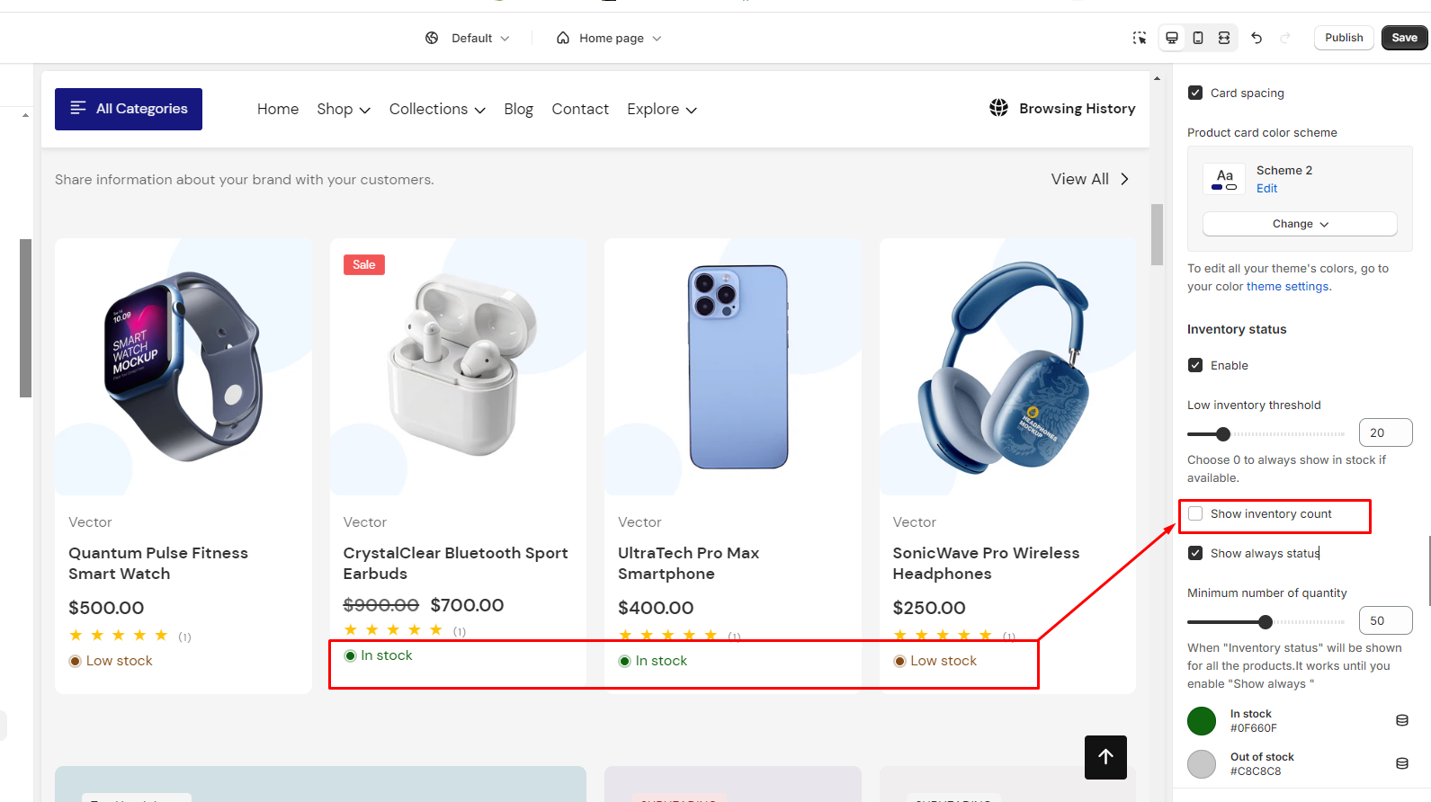Uncheck Show always status checkbox
This screenshot has height=802, width=1431.
click(x=1195, y=553)
